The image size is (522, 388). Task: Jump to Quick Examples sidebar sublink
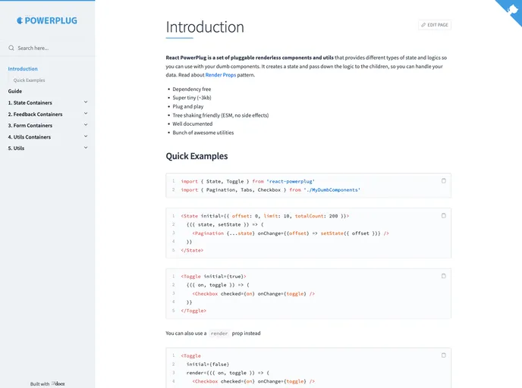[29, 80]
